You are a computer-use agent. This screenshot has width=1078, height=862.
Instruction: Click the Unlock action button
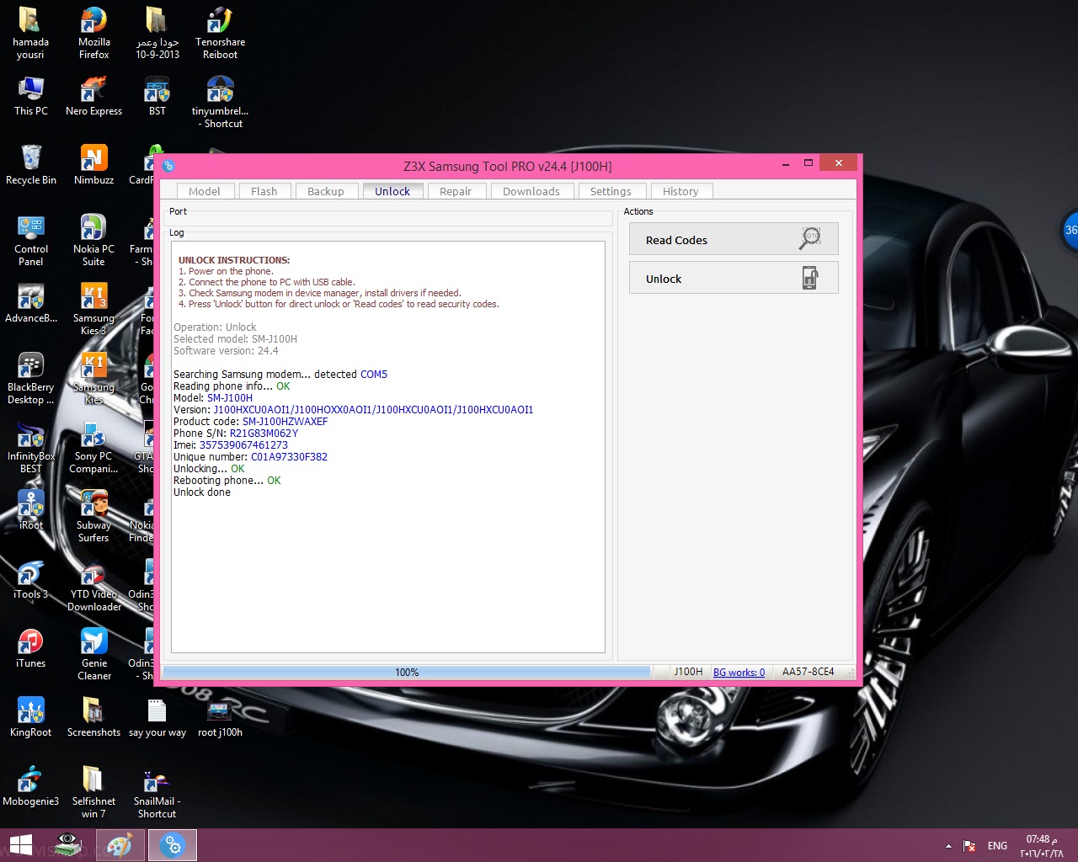point(734,278)
